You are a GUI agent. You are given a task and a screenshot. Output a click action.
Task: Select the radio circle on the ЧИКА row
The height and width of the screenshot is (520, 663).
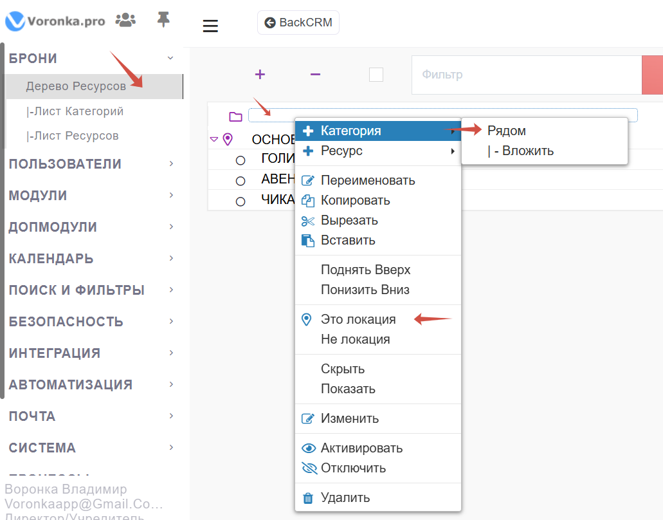coord(241,201)
